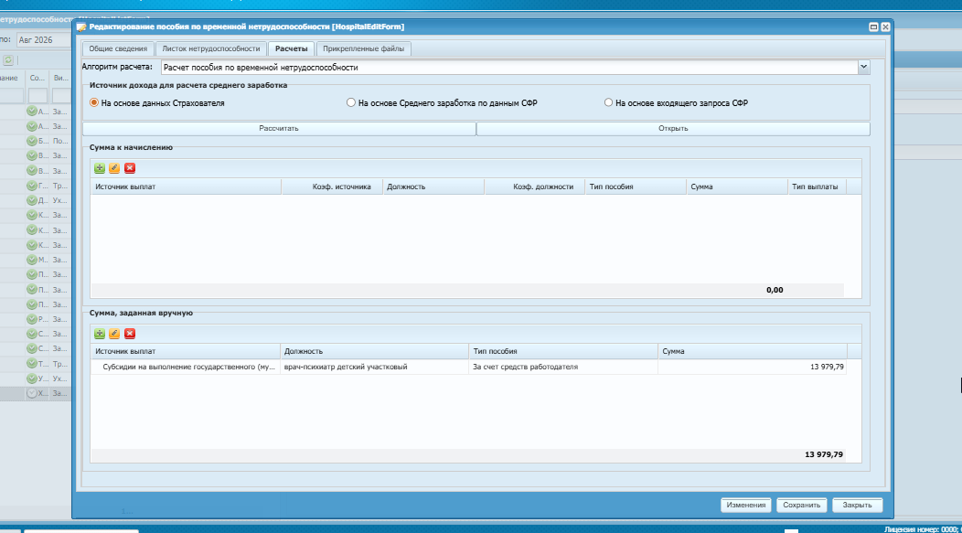962x533 pixels.
Task: Edit row in Сумма, заданная вручную toolbar
Action: pyautogui.click(x=114, y=334)
